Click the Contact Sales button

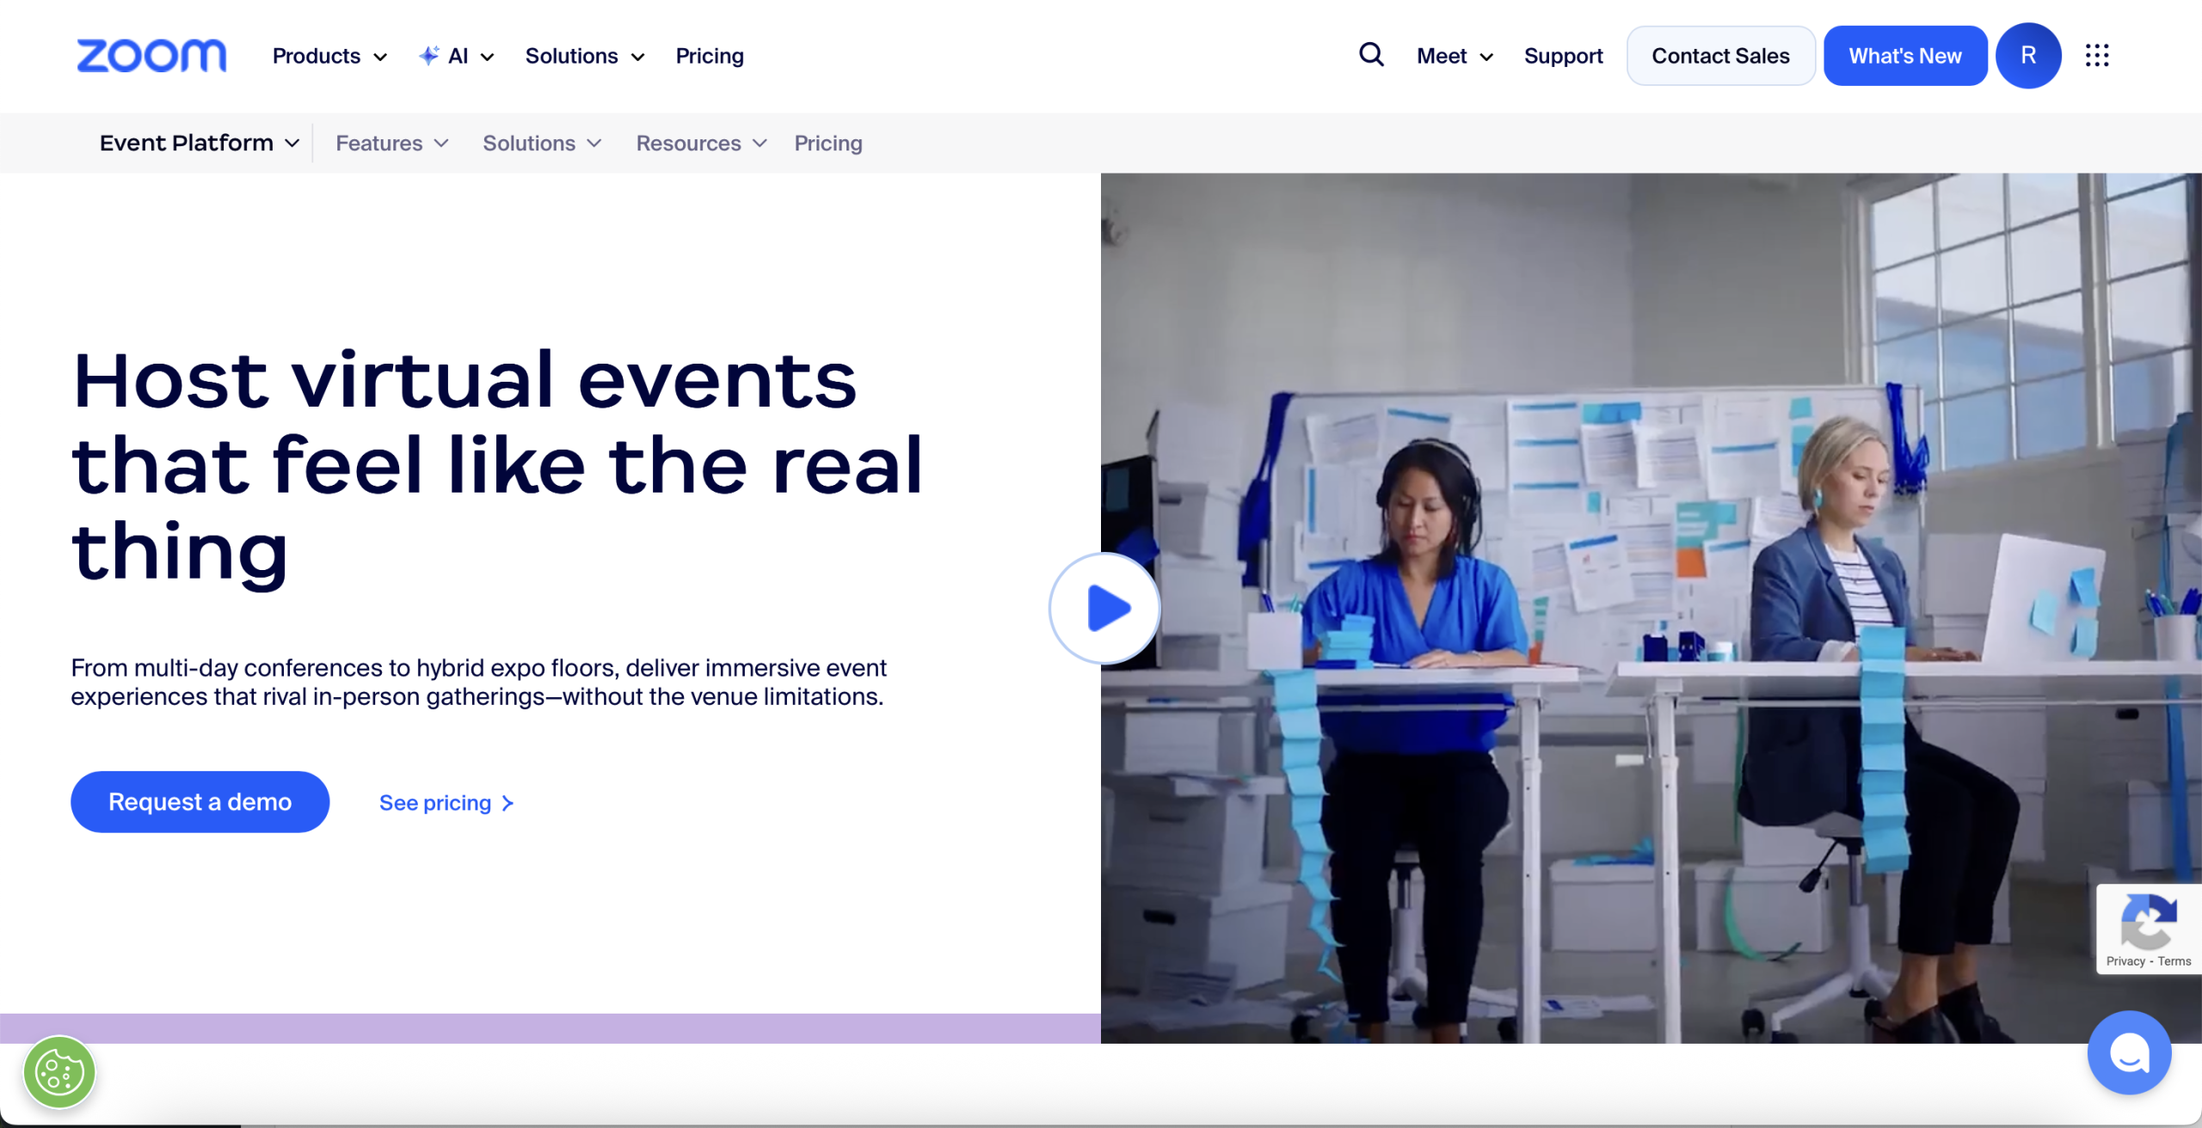coord(1719,55)
